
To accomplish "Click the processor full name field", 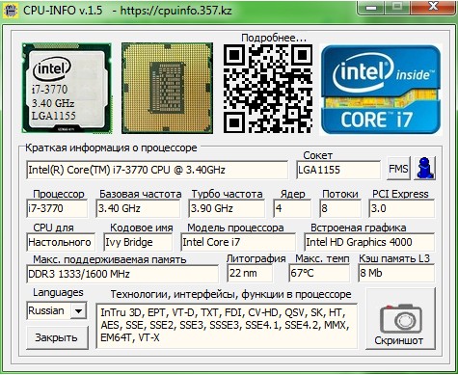I will coord(157,170).
